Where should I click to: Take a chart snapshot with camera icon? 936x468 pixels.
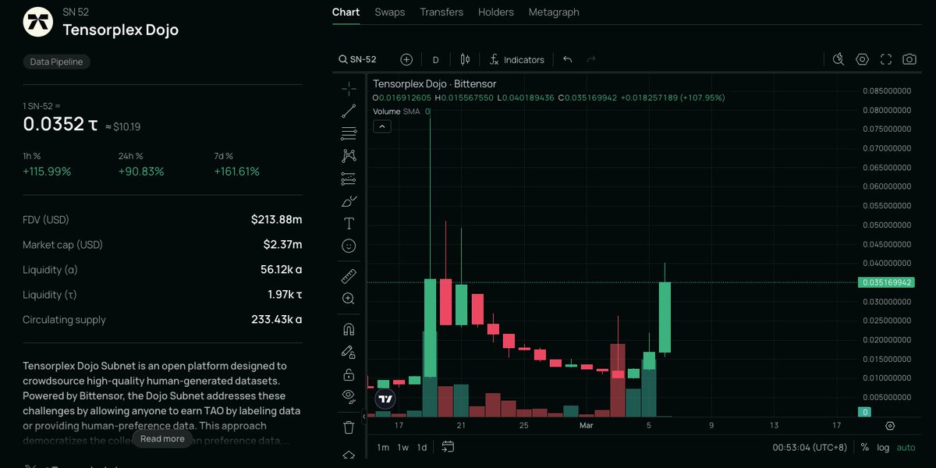click(909, 59)
